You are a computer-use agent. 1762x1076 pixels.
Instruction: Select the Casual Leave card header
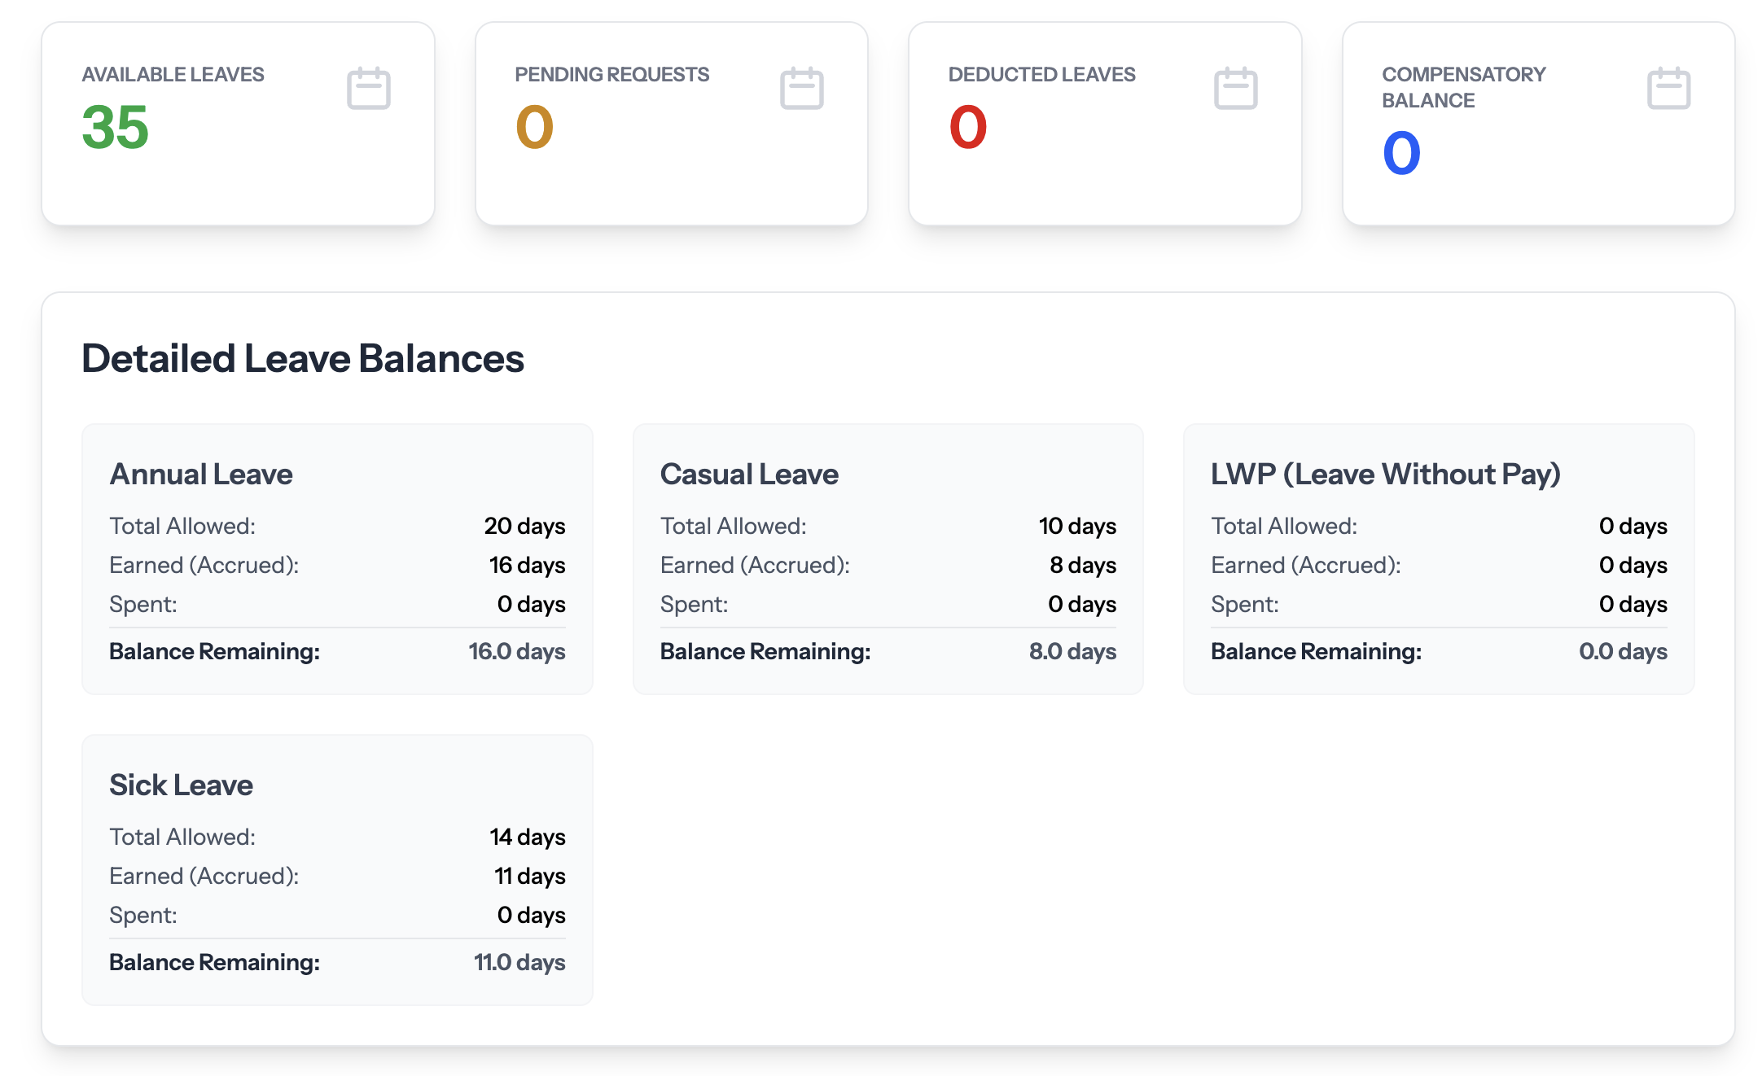[749, 474]
